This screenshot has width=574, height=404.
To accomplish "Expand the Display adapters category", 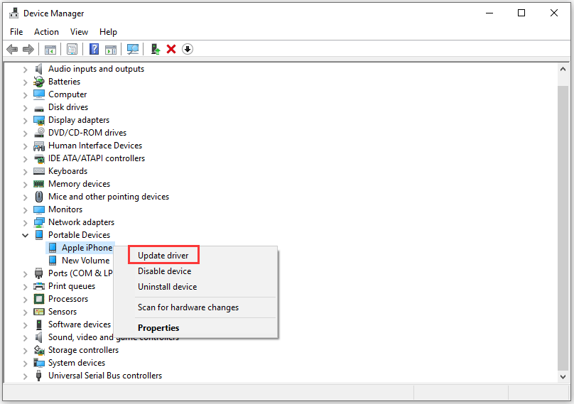I will (x=26, y=121).
